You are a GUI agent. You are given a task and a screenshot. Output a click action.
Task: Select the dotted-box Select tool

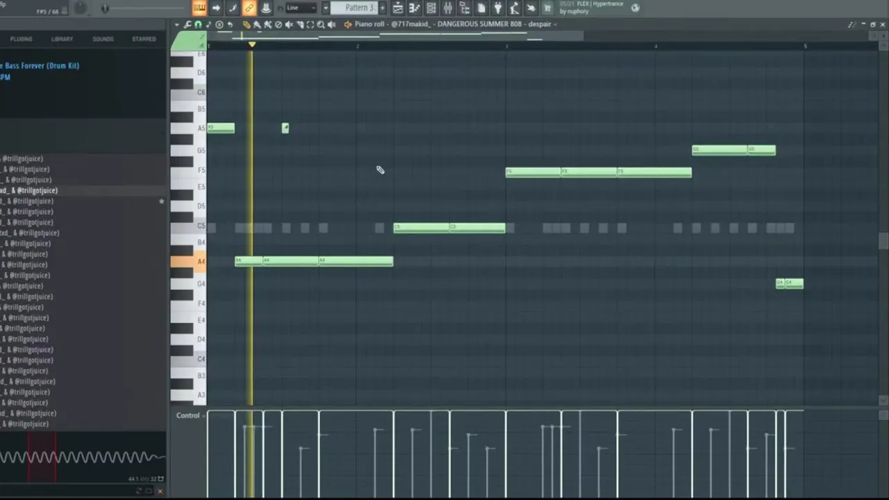coord(310,24)
